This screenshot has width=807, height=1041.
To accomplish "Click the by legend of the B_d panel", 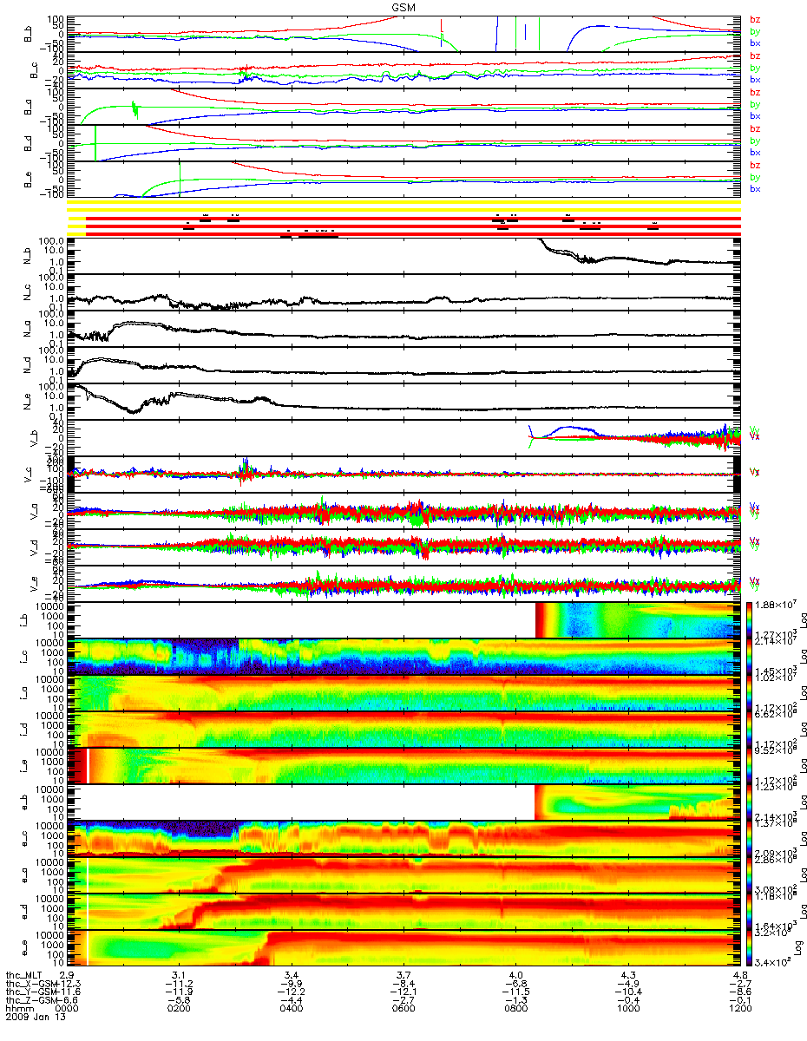I will point(755,141).
